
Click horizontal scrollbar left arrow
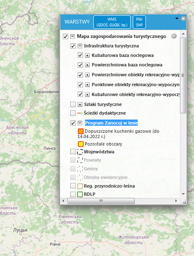click(63, 201)
